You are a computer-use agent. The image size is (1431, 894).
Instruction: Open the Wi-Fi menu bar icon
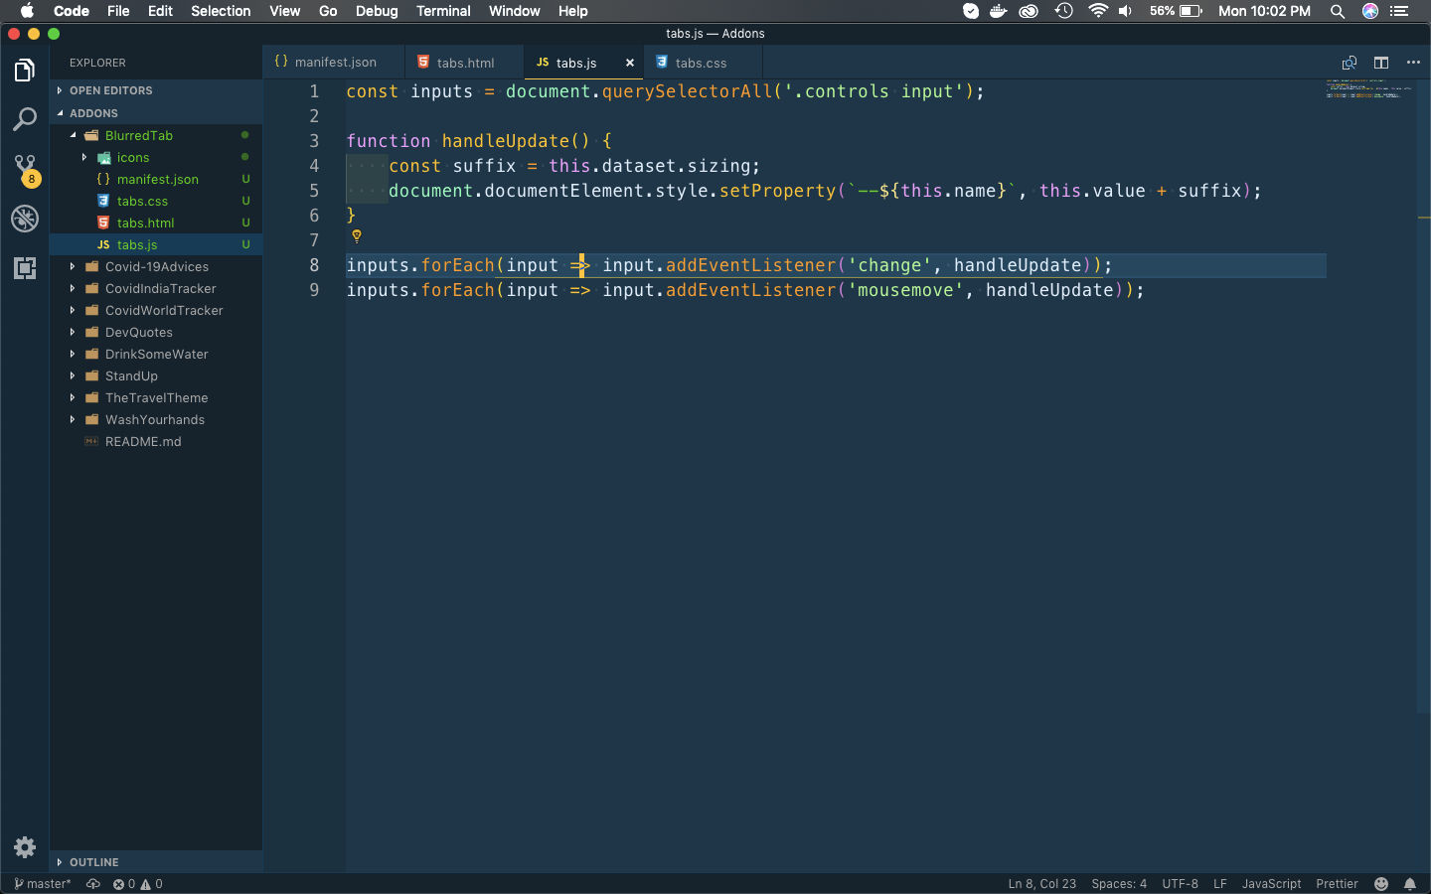1098,11
